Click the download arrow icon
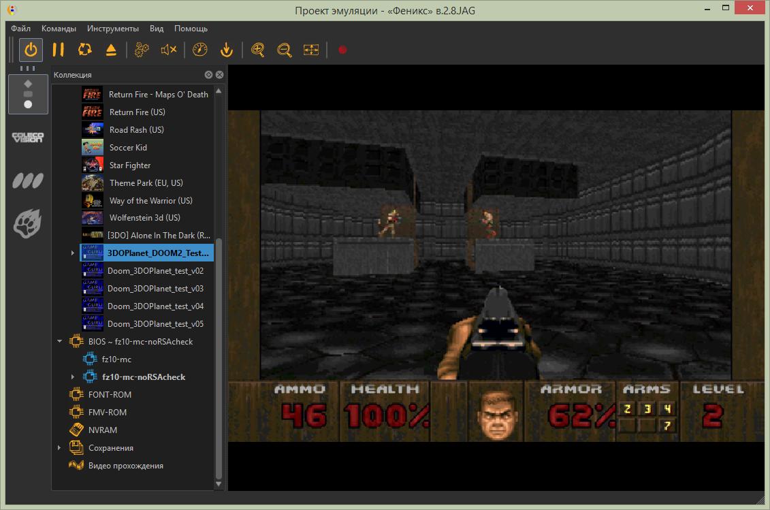The image size is (770, 510). click(227, 50)
